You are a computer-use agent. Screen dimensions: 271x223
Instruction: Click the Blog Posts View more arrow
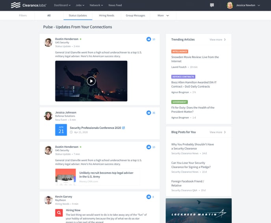point(225,132)
